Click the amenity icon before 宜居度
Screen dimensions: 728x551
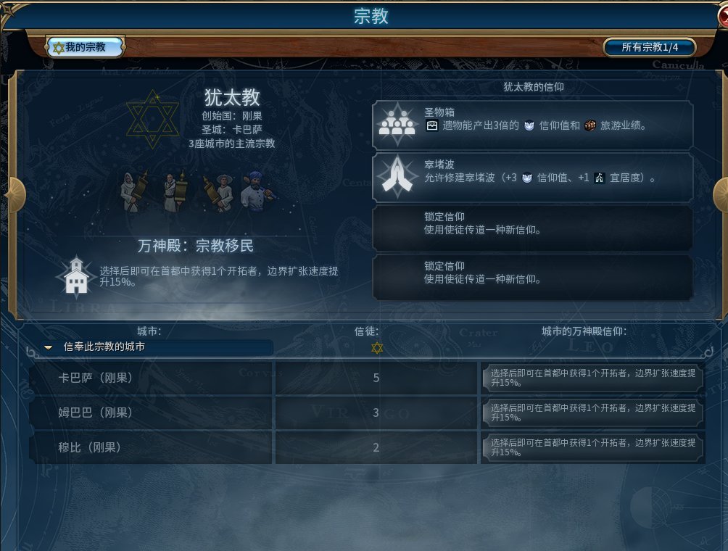click(600, 178)
